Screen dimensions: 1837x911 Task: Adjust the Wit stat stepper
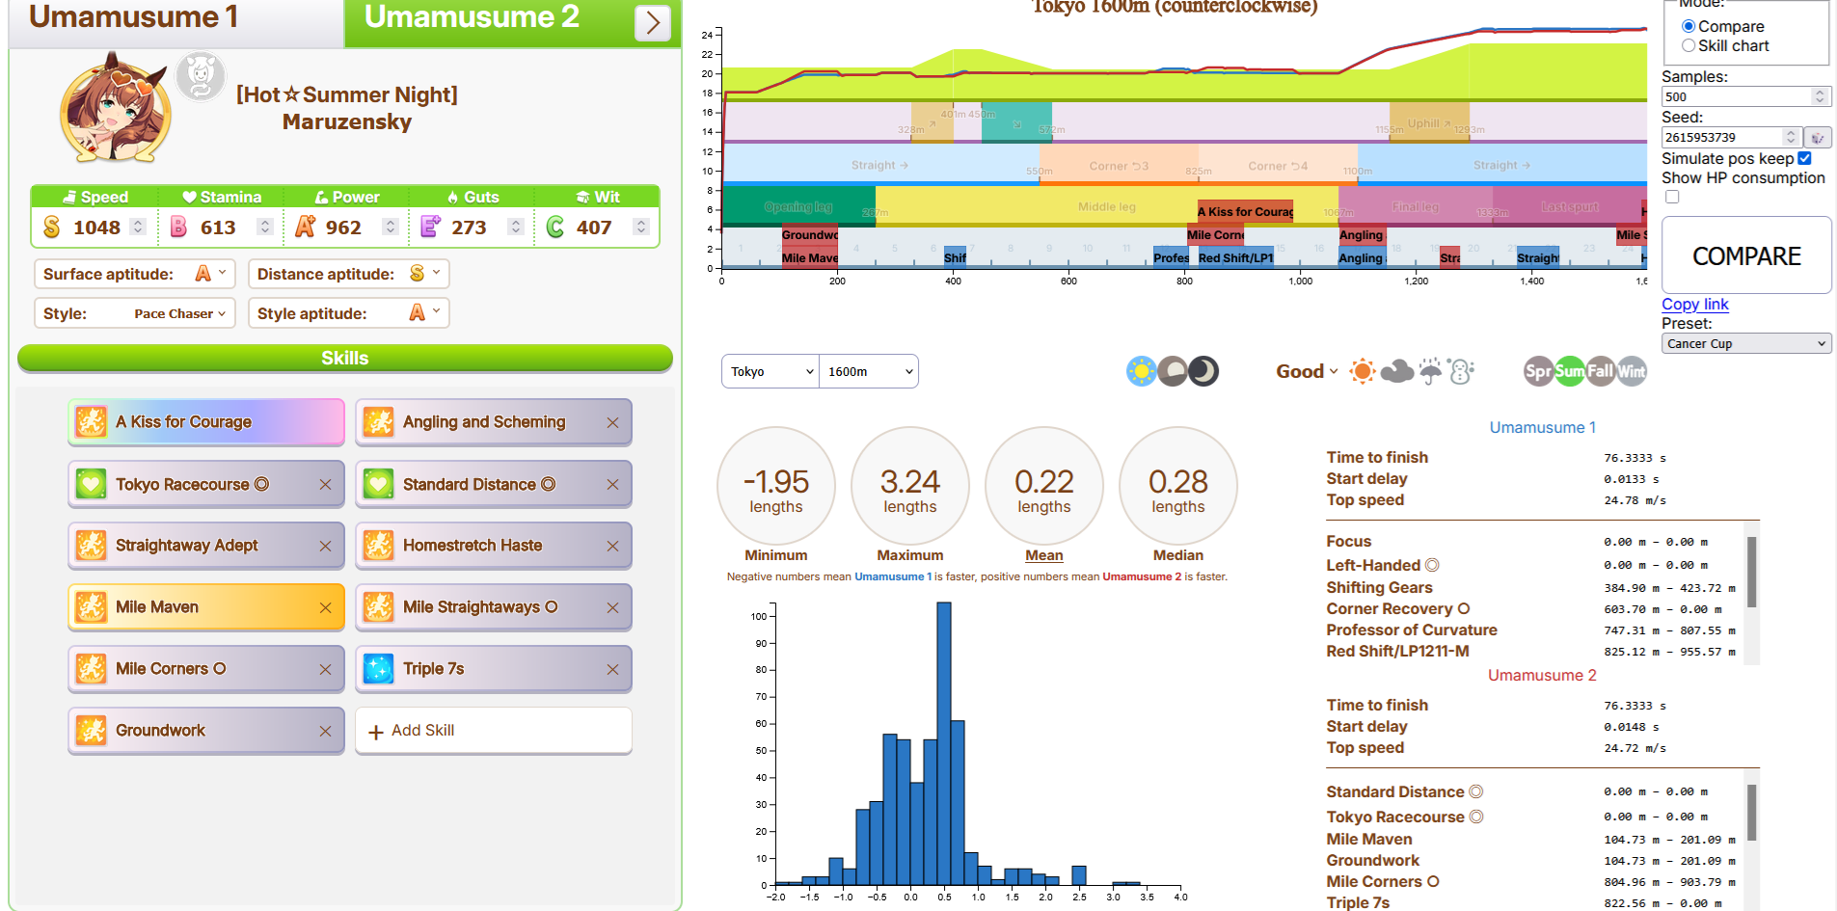pyautogui.click(x=641, y=227)
